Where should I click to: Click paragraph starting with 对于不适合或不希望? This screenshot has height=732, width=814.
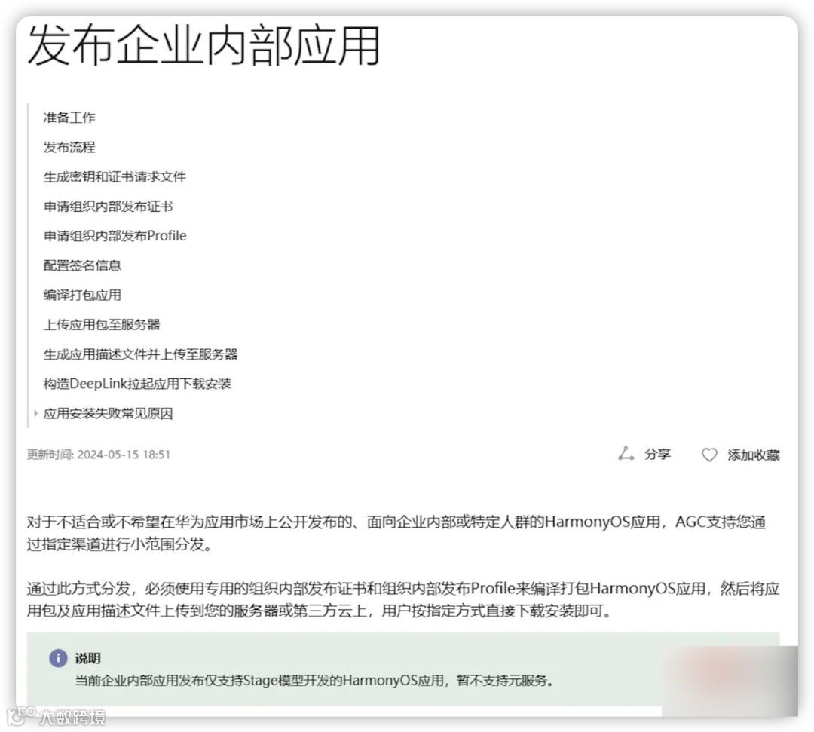(x=396, y=533)
